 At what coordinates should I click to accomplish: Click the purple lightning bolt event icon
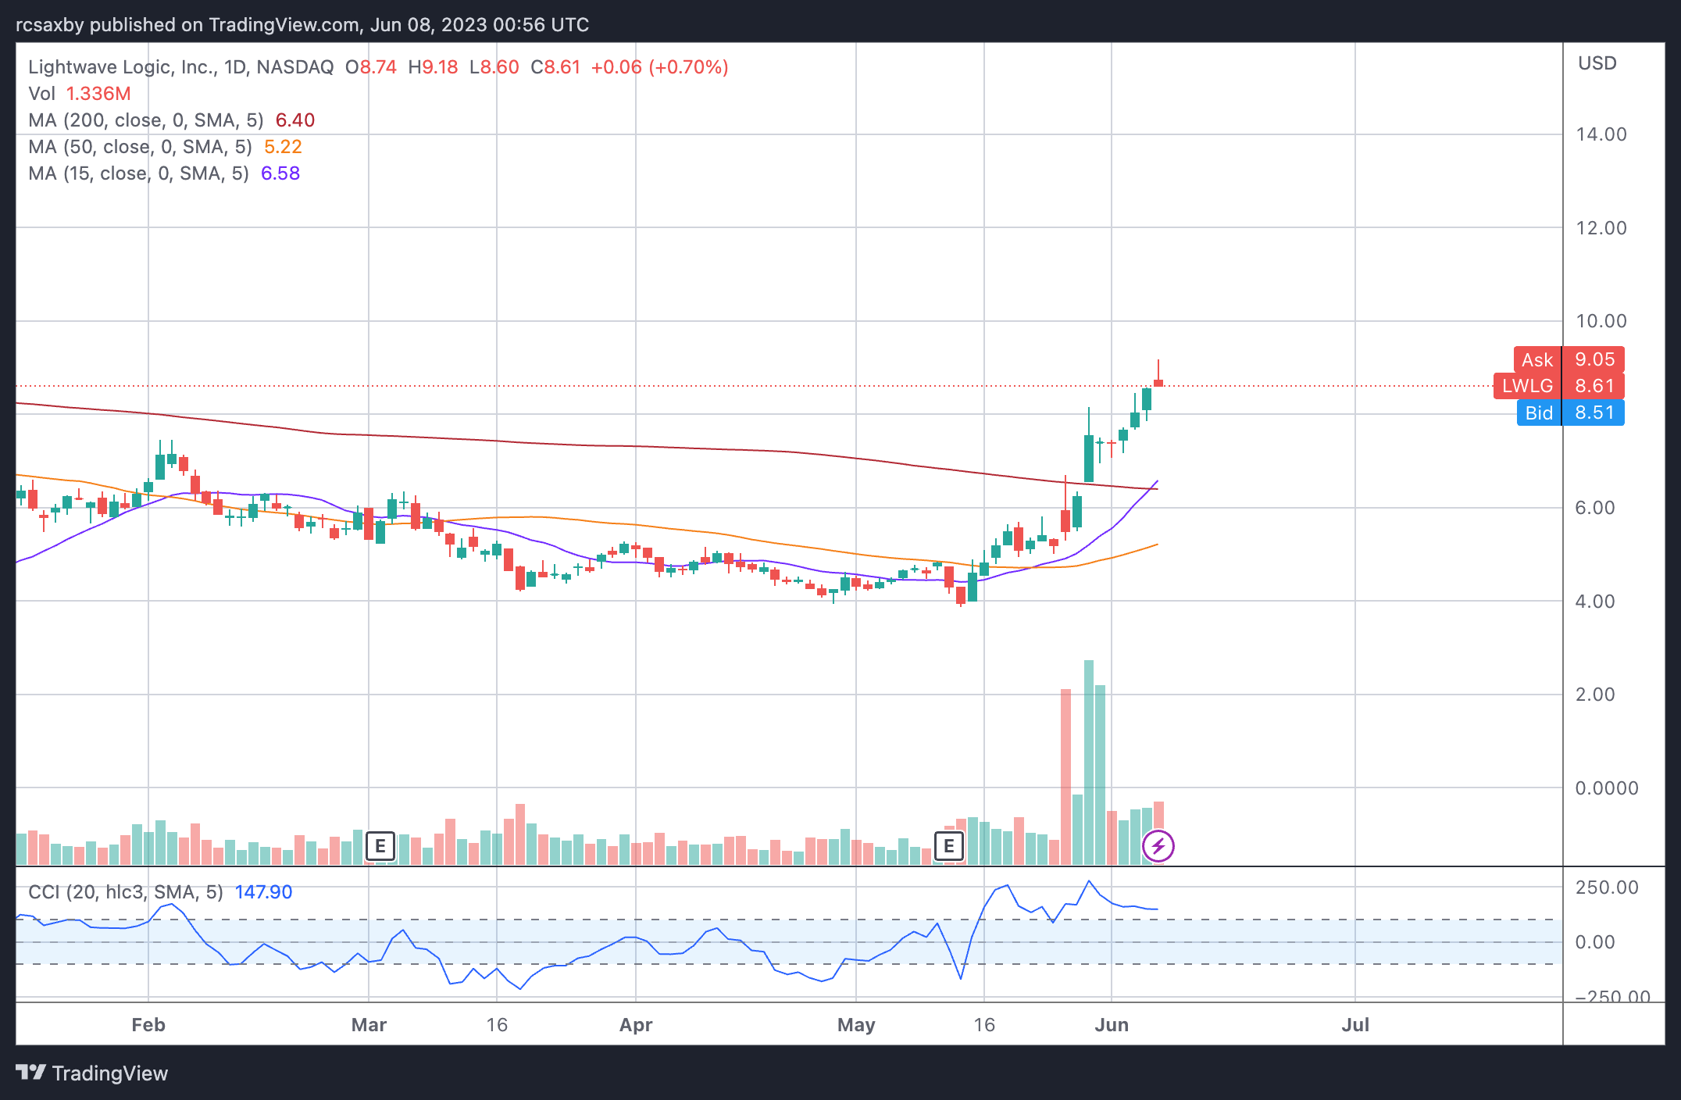pos(1158,846)
